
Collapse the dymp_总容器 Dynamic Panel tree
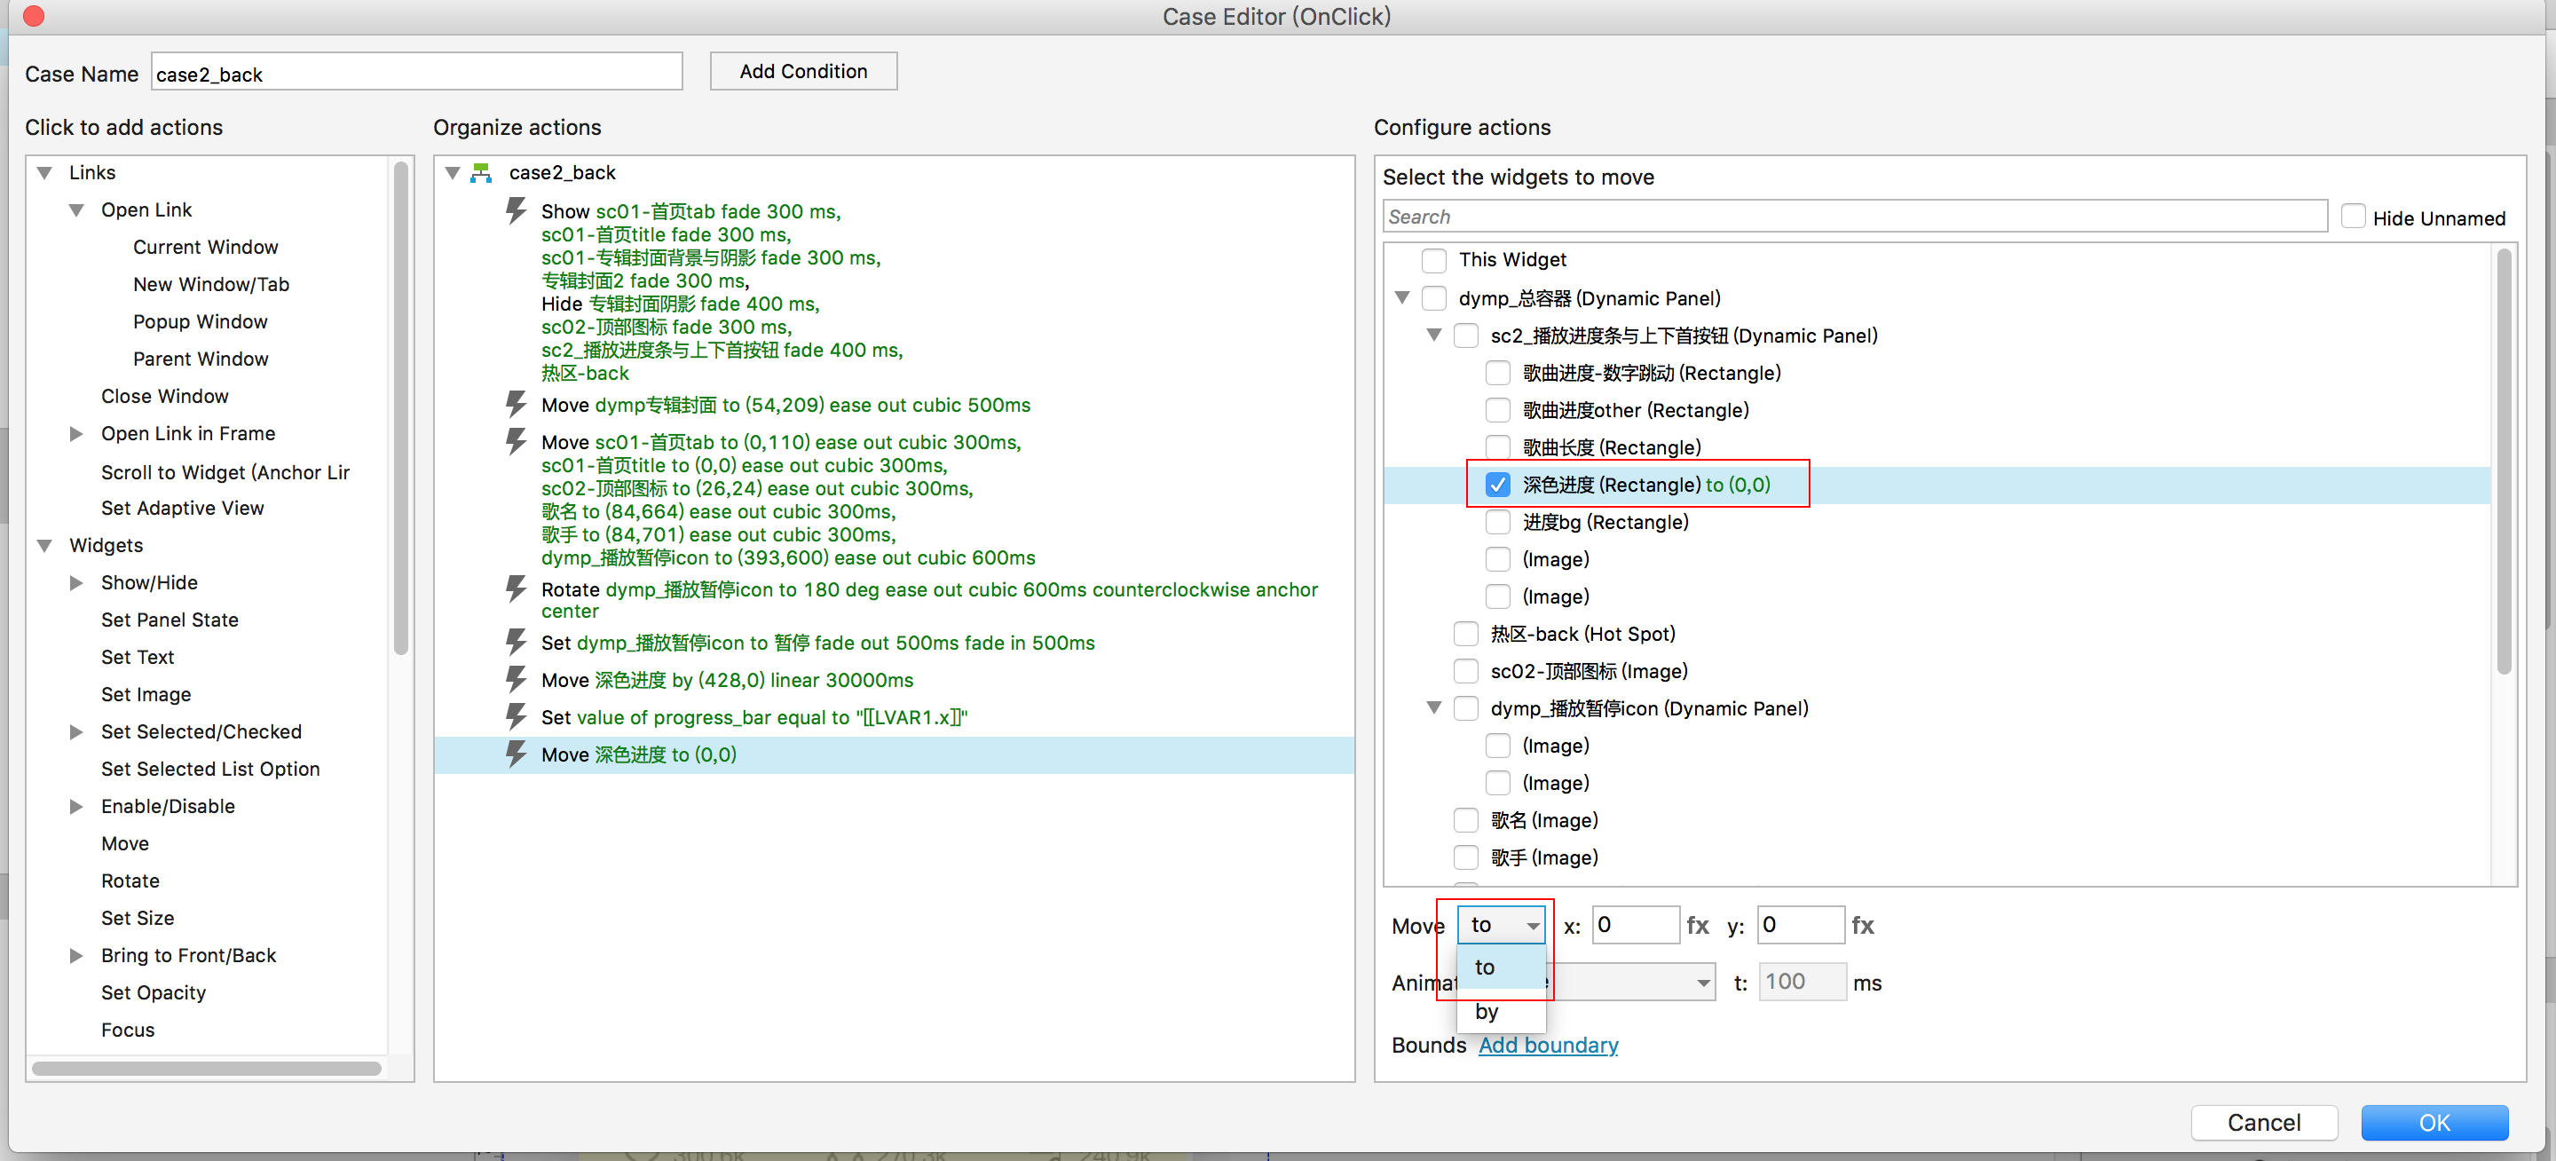click(x=1402, y=297)
